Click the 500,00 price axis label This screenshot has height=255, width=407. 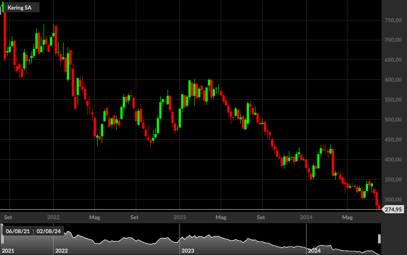(x=393, y=120)
